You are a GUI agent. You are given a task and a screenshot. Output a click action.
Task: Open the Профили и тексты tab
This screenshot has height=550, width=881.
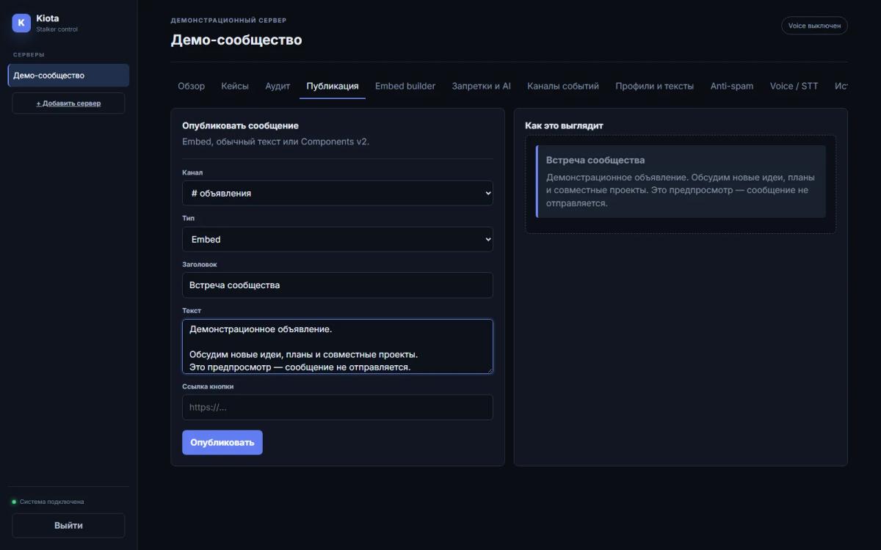654,86
